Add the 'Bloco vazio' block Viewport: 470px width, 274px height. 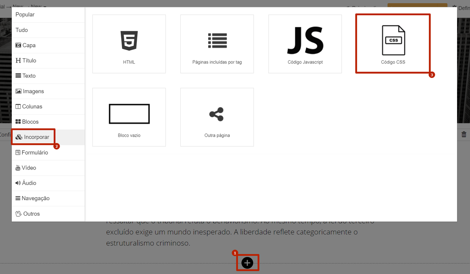[129, 117]
